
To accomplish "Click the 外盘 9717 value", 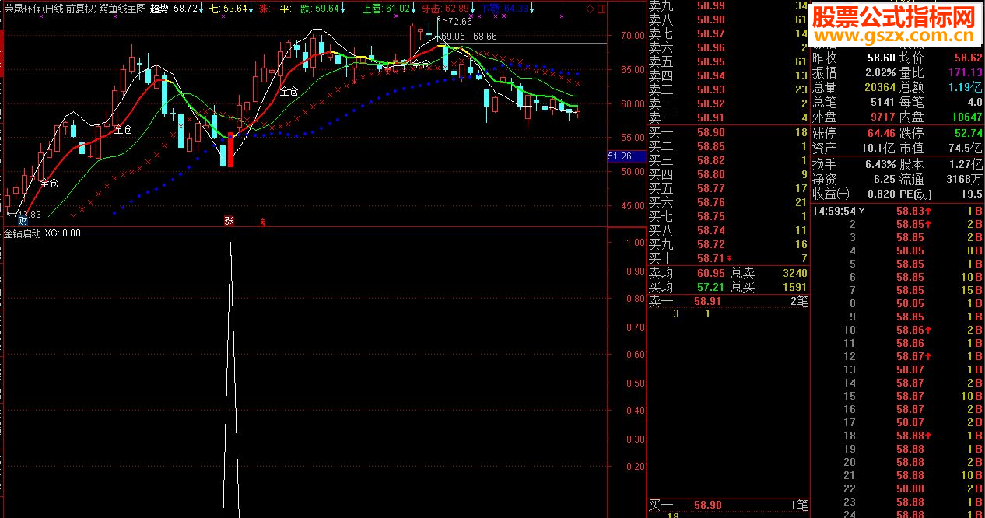I will 882,117.
